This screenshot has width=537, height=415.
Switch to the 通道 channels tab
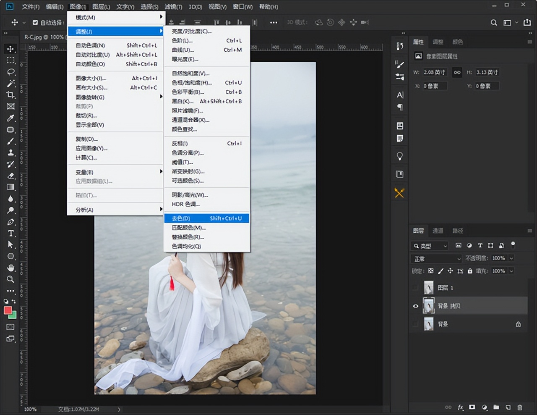tap(438, 231)
